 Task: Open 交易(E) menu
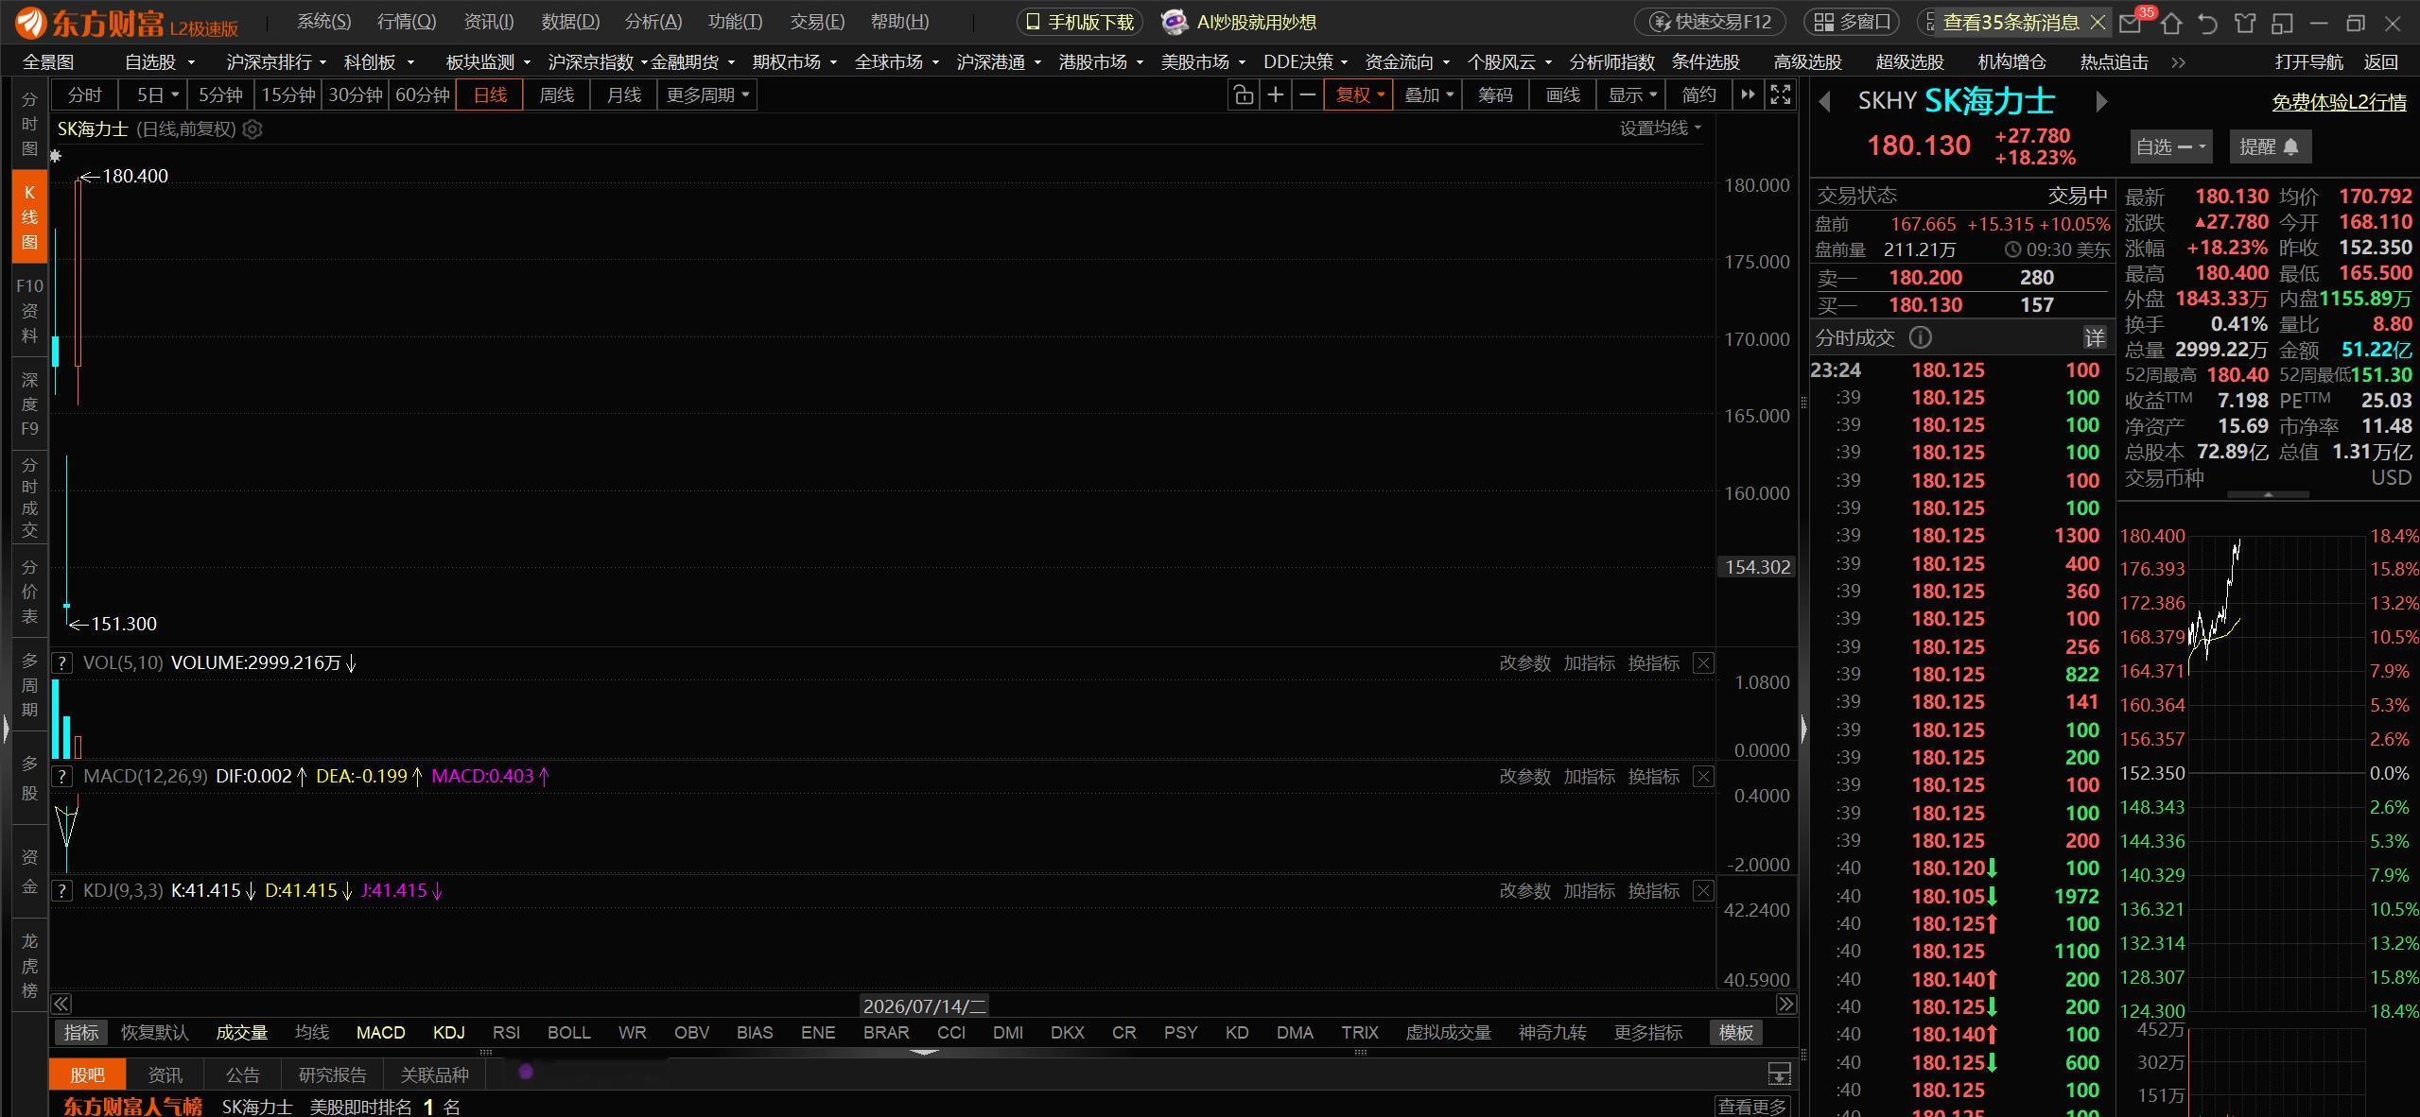817,22
